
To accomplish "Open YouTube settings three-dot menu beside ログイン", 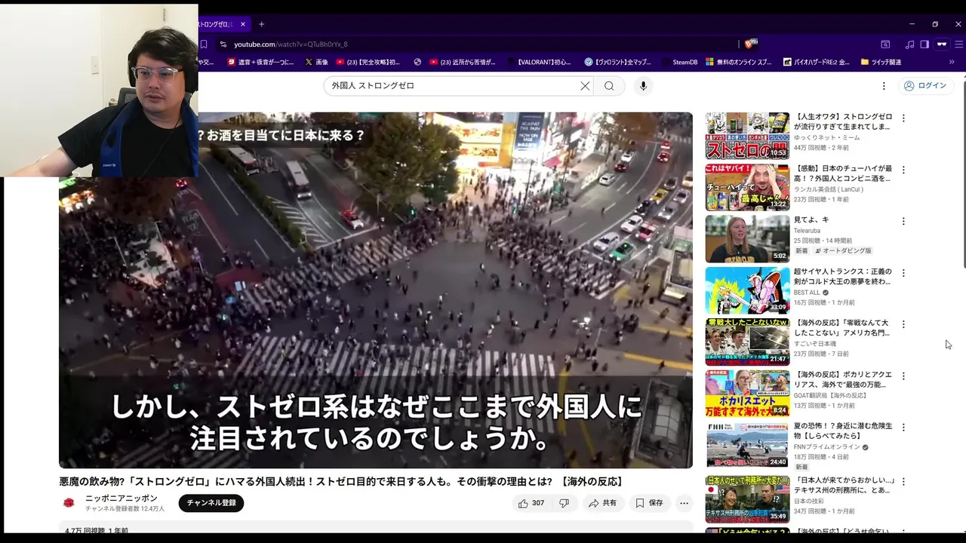I will (x=884, y=86).
